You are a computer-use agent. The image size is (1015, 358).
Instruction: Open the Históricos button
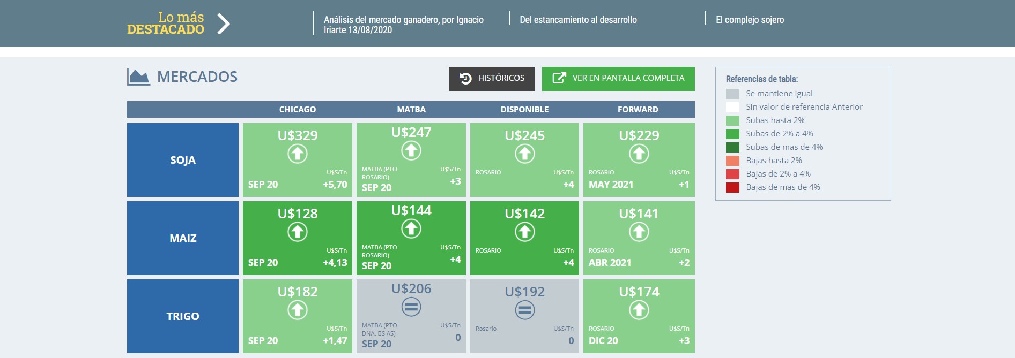point(492,79)
